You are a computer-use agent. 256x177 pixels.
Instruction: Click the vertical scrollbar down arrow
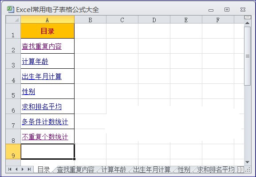(x=247, y=162)
